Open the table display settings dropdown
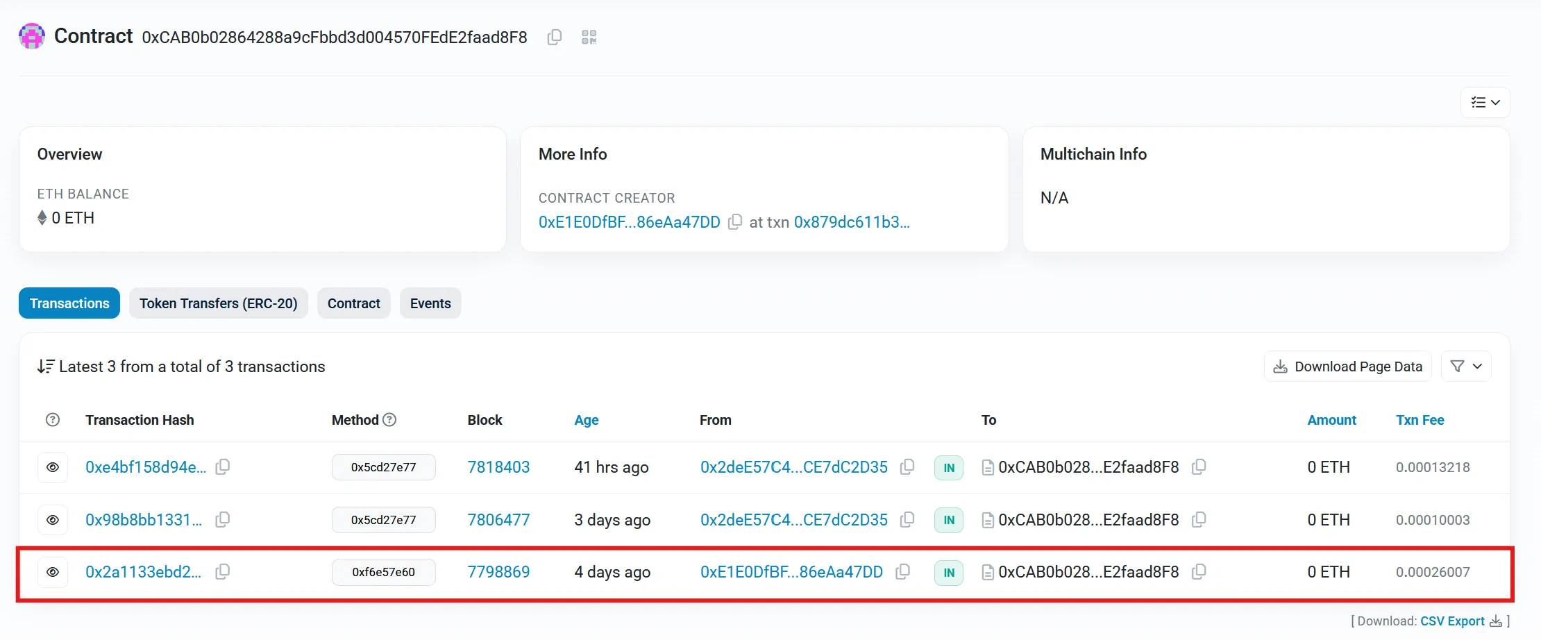 (1485, 102)
